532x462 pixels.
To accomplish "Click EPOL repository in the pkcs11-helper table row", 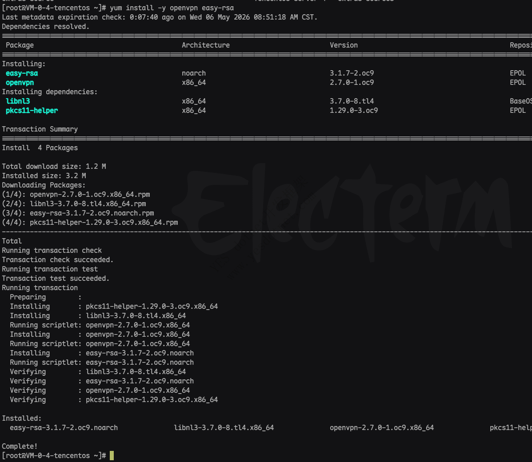I will tap(518, 111).
